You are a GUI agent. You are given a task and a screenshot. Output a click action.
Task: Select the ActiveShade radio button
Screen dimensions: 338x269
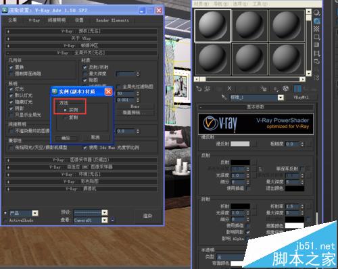(5, 220)
